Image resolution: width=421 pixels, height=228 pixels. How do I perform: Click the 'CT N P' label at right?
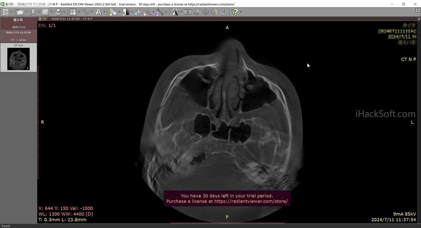409,60
